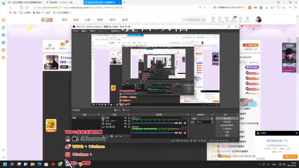Open scene transition properties gear icon
The image size is (299, 168).
[x=212, y=118]
